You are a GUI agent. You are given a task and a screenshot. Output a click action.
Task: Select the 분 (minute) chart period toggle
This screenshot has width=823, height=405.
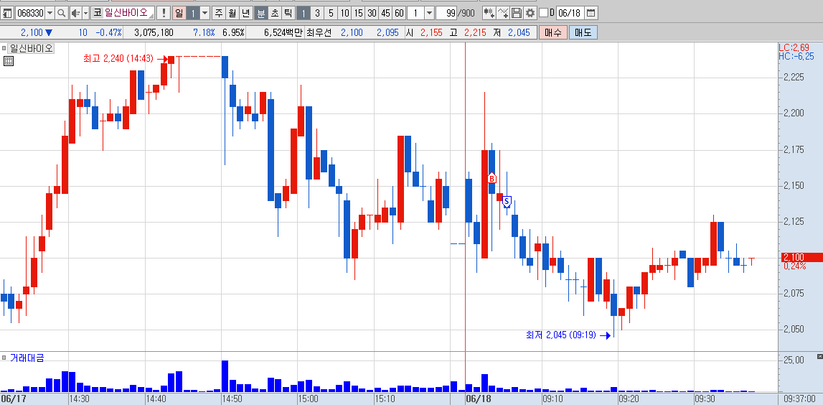click(260, 13)
